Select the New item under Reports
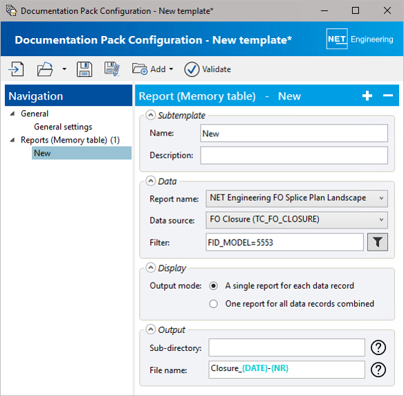 tap(82, 153)
